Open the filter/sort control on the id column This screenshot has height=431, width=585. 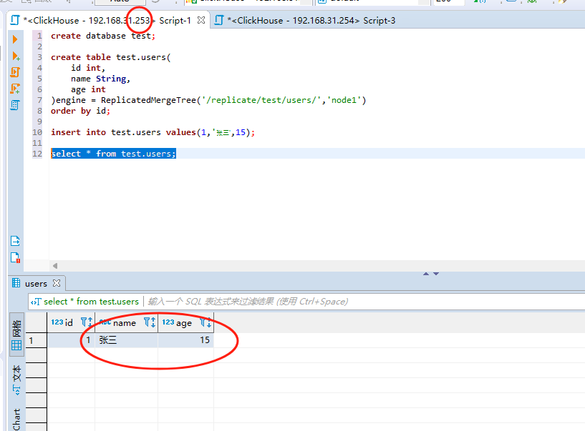tap(87, 322)
